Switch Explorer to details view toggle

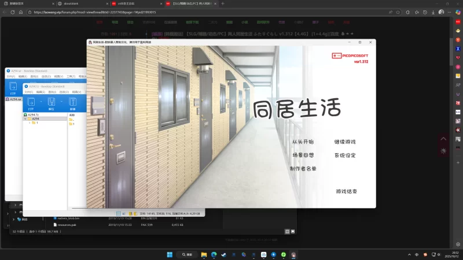(287, 232)
